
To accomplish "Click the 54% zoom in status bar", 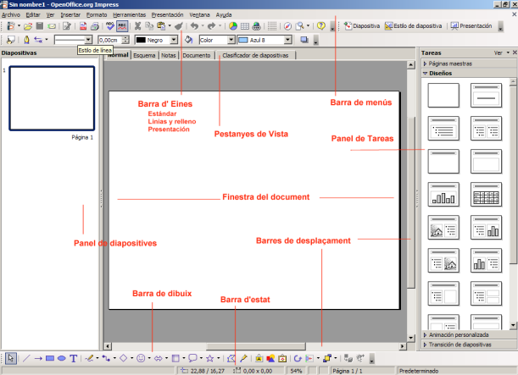I will (x=296, y=371).
